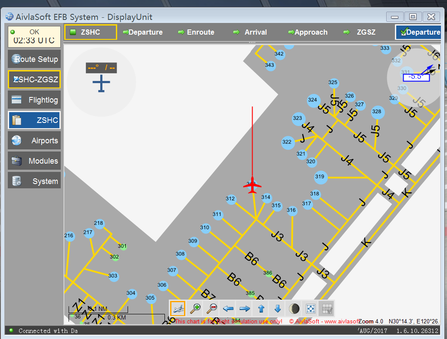Select the Airports globe entry
This screenshot has height=339, width=447.
tap(34, 141)
